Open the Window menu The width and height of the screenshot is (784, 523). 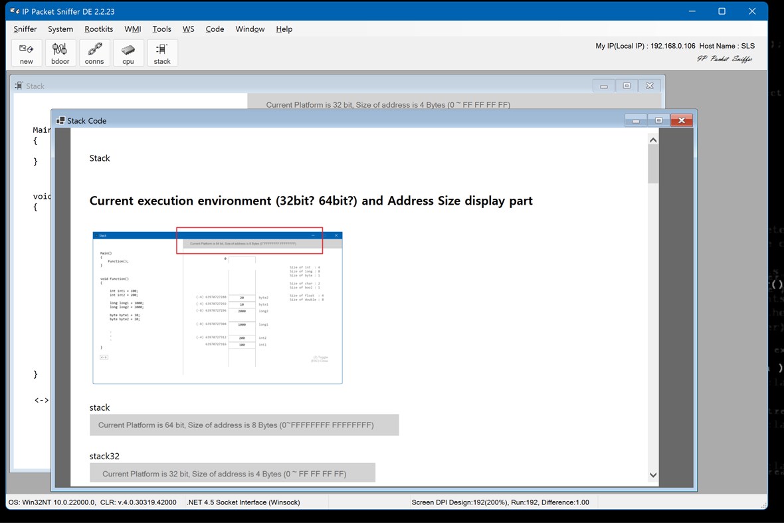[250, 29]
